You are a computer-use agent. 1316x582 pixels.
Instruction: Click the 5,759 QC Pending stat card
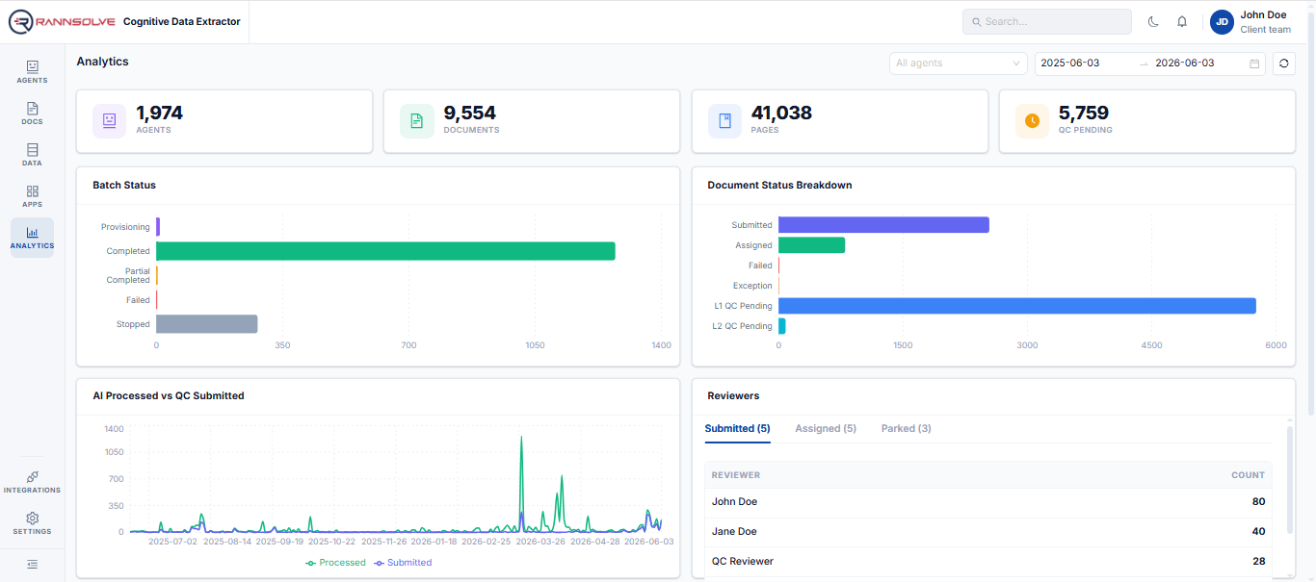pyautogui.click(x=1147, y=121)
